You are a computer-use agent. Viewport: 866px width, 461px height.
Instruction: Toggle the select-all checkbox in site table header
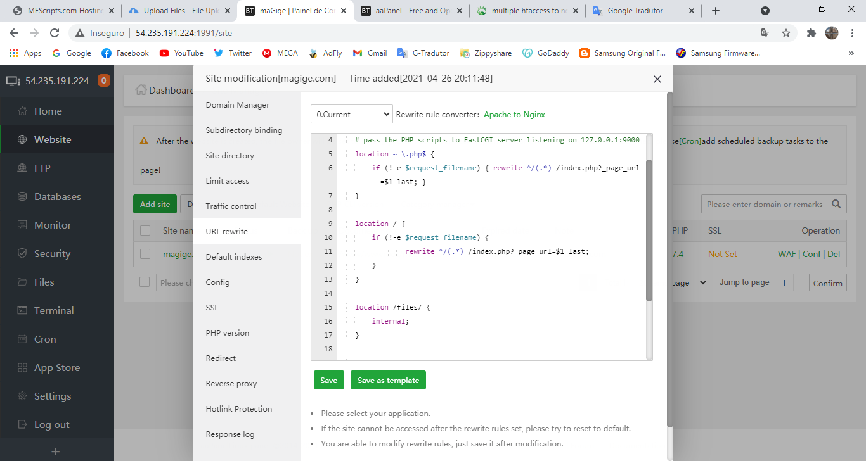(x=145, y=230)
